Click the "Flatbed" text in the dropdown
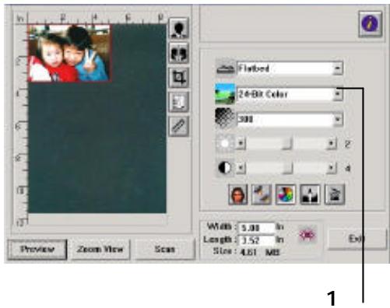Image resolution: width=390 pixels, height=308 pixels. (254, 68)
